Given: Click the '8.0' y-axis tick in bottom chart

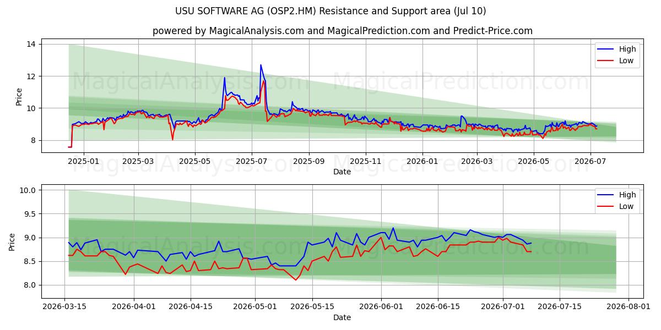Looking at the screenshot, I should coord(31,285).
